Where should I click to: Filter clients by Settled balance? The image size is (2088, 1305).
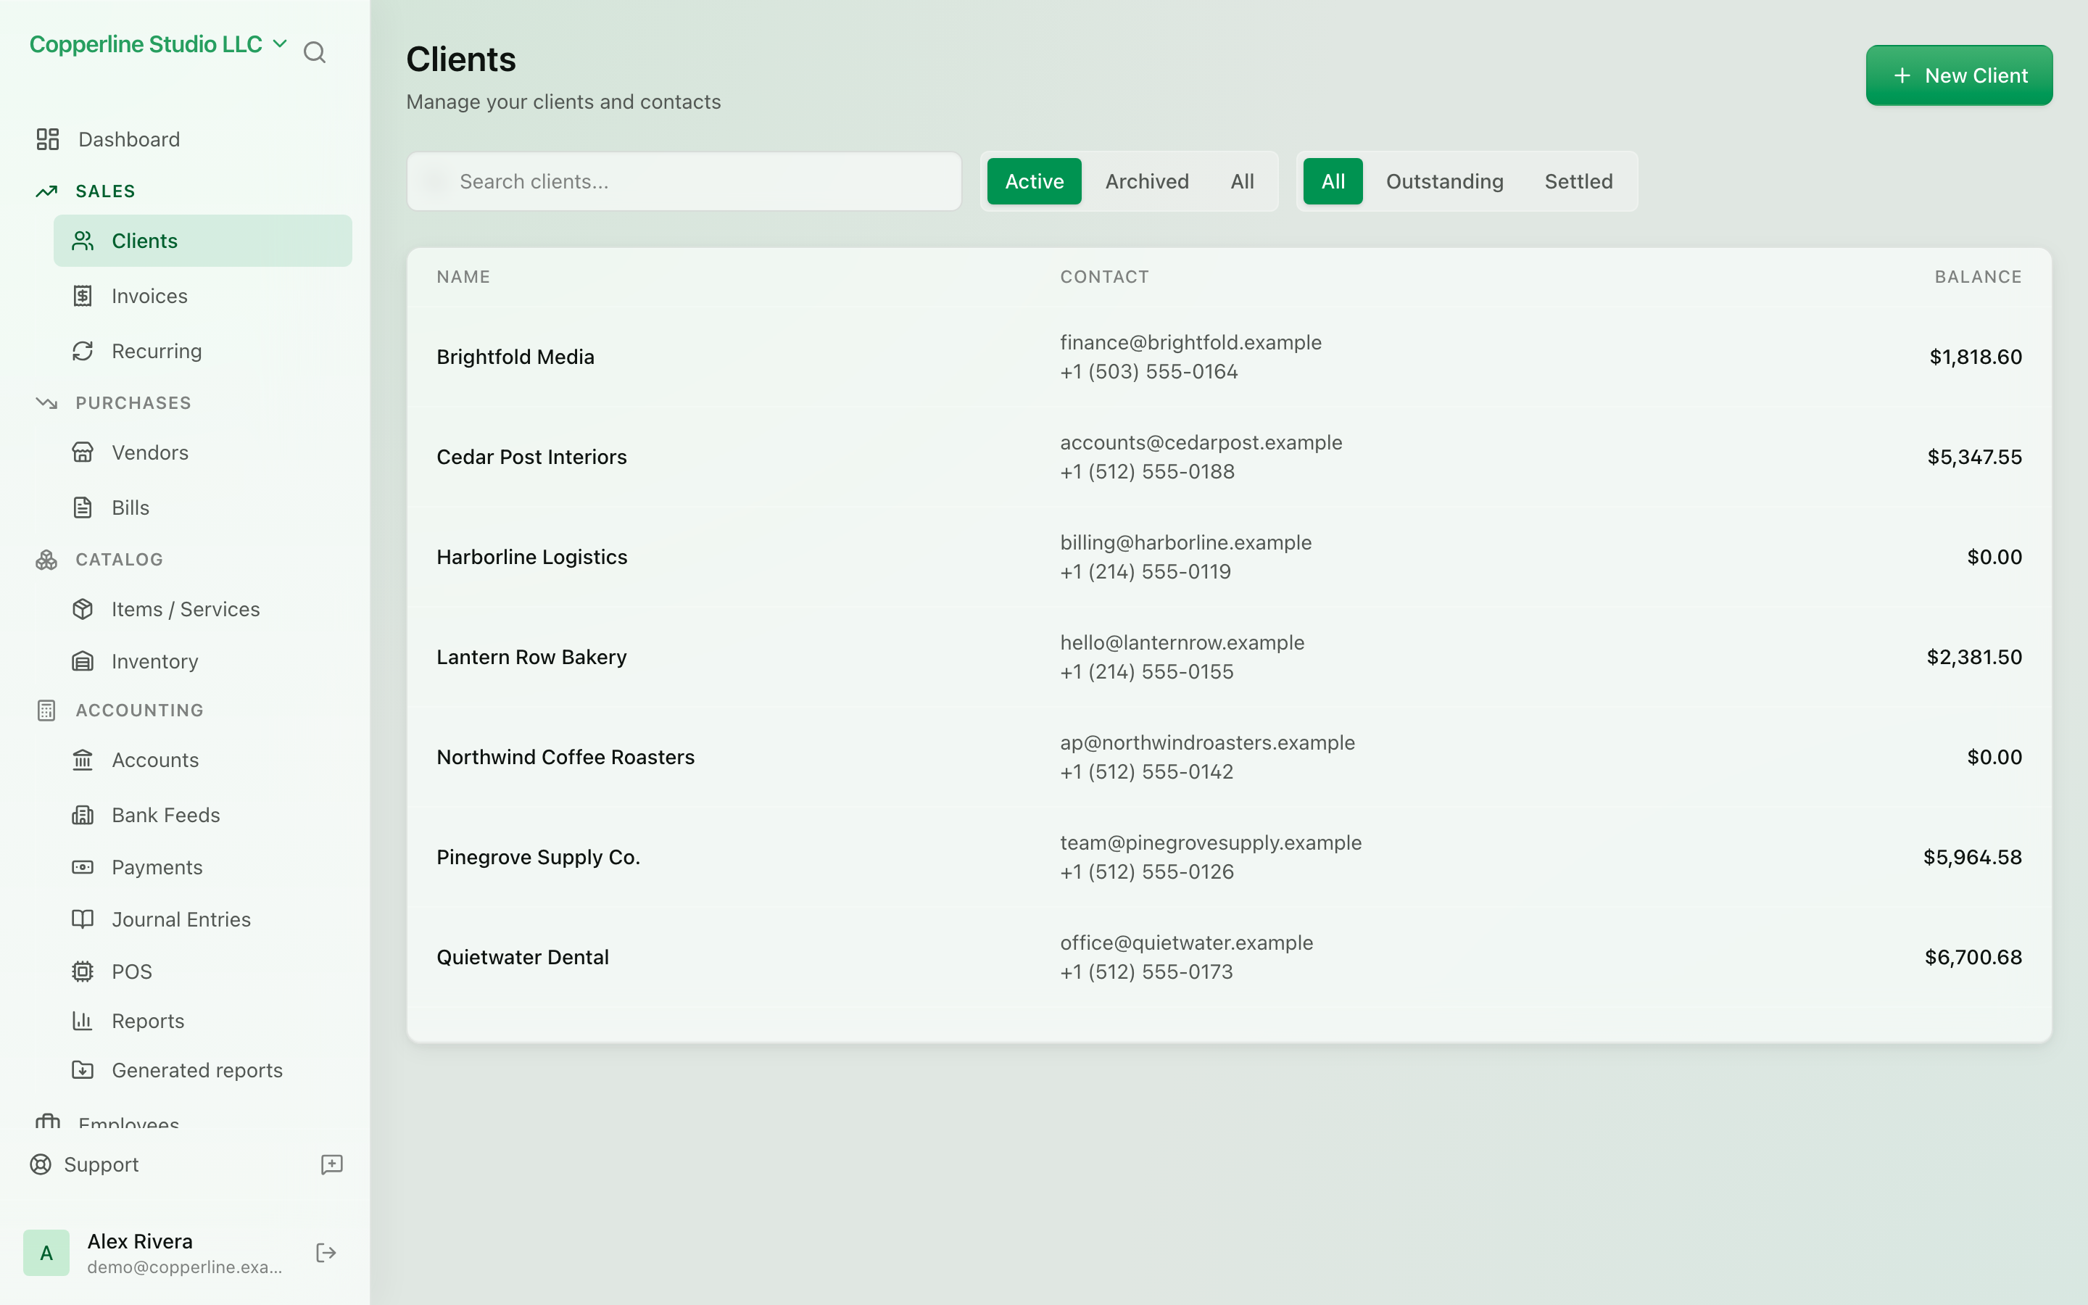point(1578,181)
